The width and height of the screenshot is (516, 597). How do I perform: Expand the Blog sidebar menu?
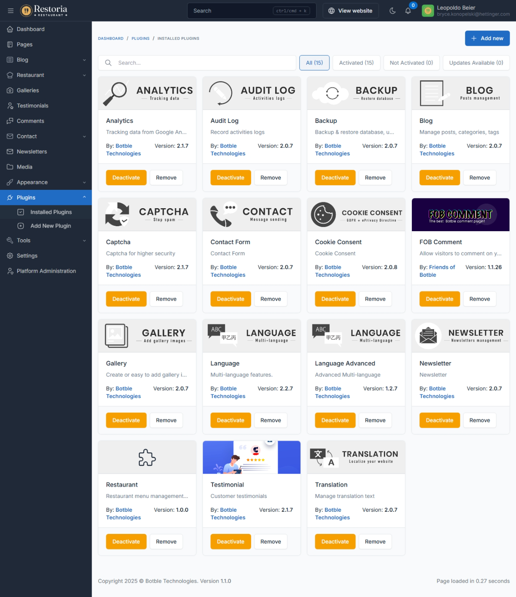[84, 60]
